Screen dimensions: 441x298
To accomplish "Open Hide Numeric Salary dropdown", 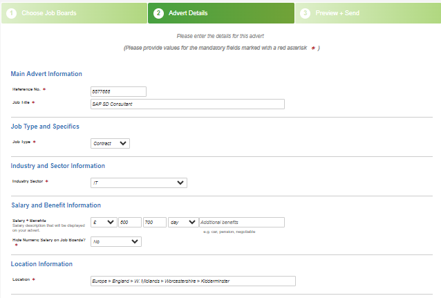I will pos(116,241).
